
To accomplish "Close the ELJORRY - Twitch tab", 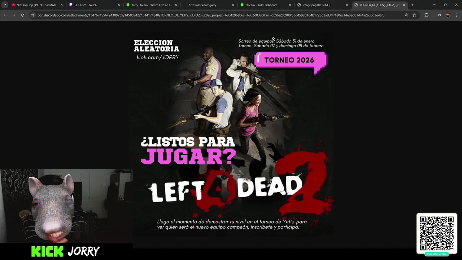I will [119, 5].
